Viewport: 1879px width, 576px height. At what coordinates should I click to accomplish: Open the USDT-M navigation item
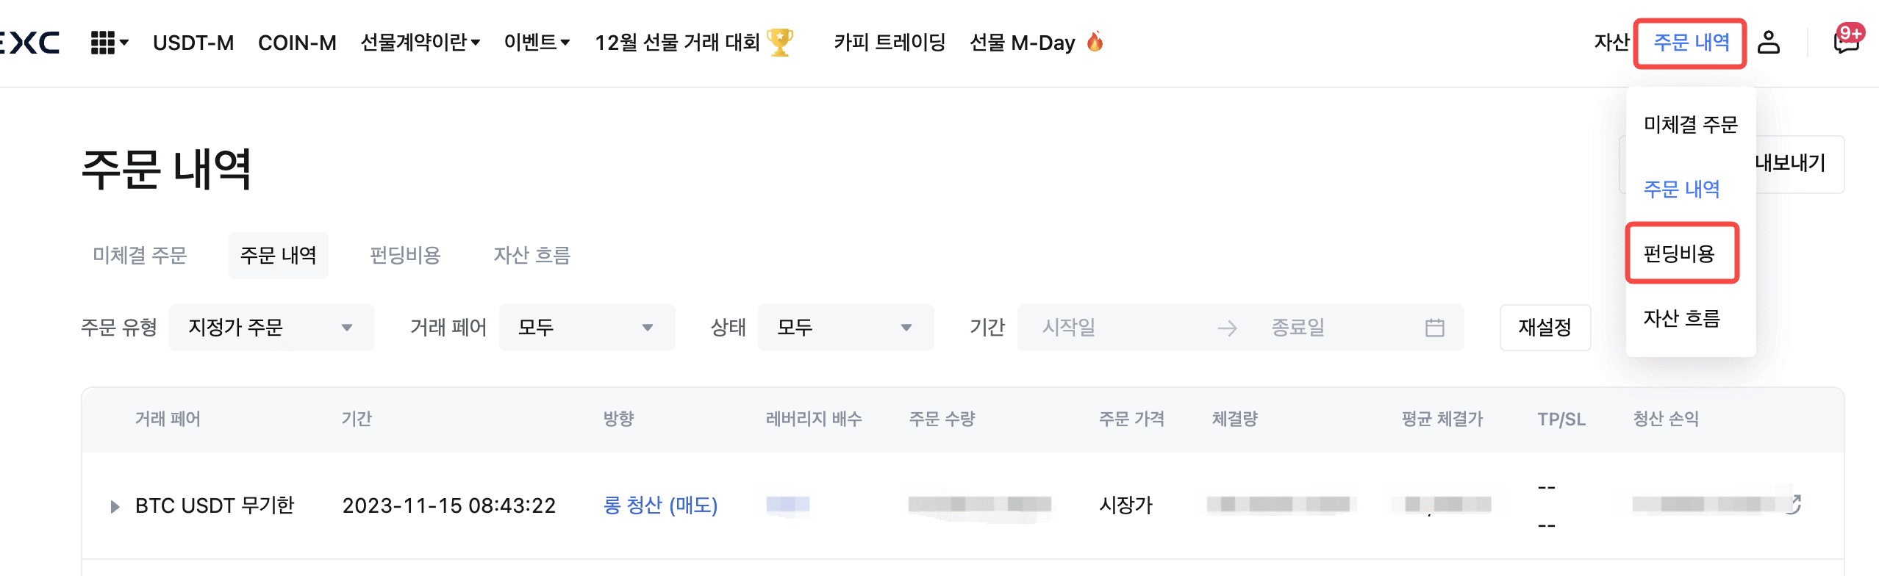point(193,43)
